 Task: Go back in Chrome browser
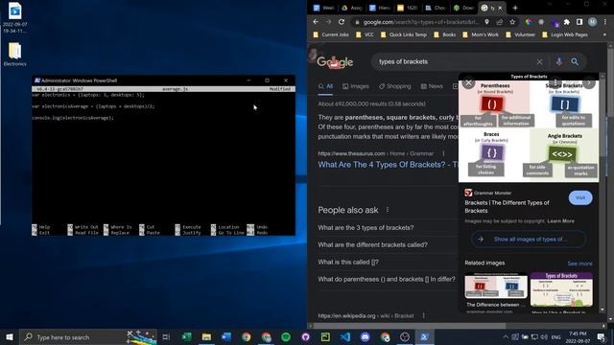[x=316, y=22]
